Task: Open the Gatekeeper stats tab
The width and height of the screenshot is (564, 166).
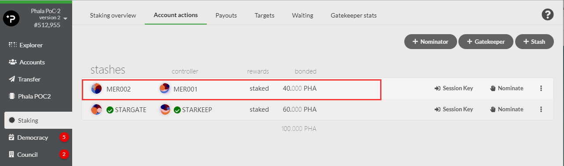Action: (354, 15)
